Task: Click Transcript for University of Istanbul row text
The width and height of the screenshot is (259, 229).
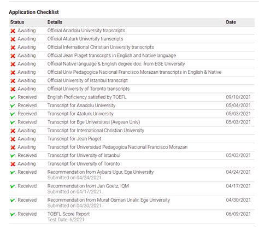Action: point(84,155)
